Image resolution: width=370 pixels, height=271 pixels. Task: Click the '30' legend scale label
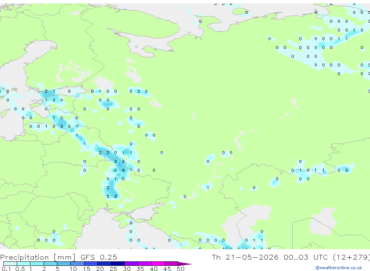(x=127, y=269)
